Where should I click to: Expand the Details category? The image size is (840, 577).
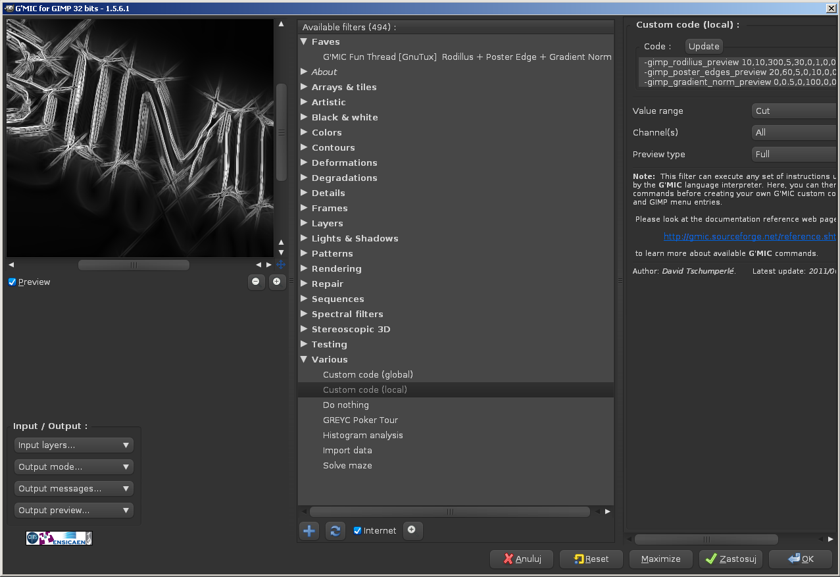(304, 193)
